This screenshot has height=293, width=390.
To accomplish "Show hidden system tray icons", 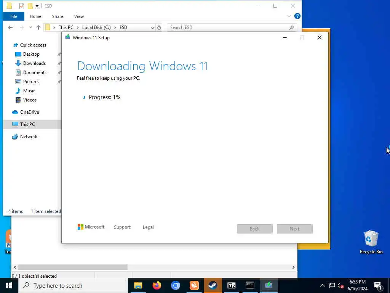I will click(322, 285).
